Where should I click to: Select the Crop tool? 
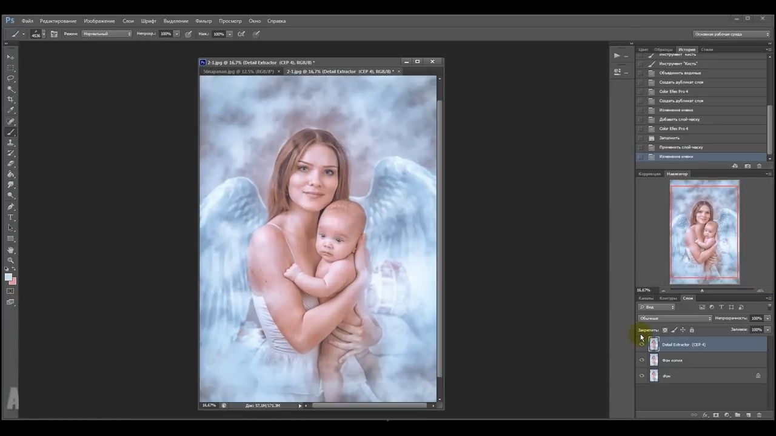[x=10, y=99]
